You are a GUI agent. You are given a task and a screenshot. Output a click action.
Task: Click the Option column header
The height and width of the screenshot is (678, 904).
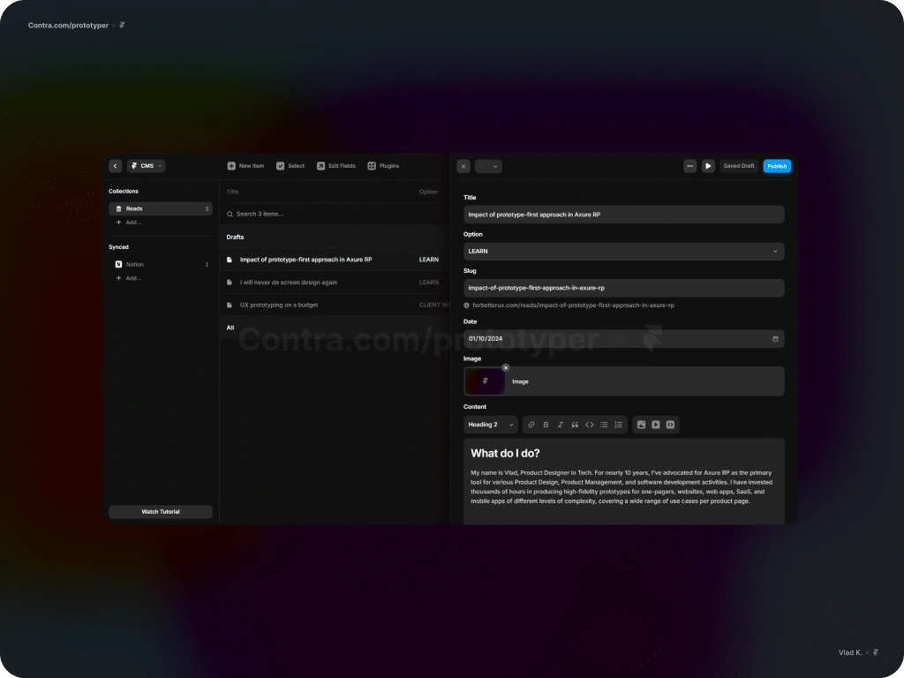tap(428, 192)
